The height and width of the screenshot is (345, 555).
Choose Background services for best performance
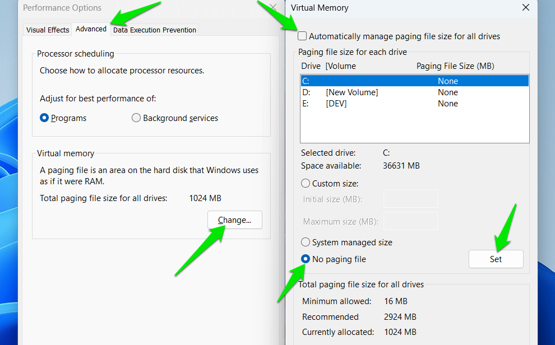tap(136, 118)
